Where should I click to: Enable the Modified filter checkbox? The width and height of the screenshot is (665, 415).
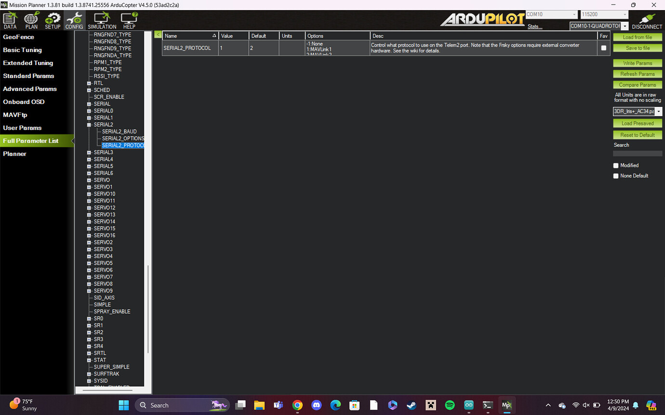coord(616,166)
